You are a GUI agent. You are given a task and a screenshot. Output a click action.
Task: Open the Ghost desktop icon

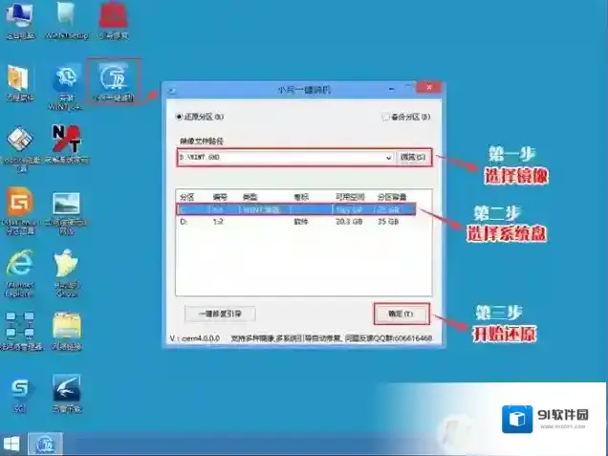pyautogui.click(x=66, y=269)
